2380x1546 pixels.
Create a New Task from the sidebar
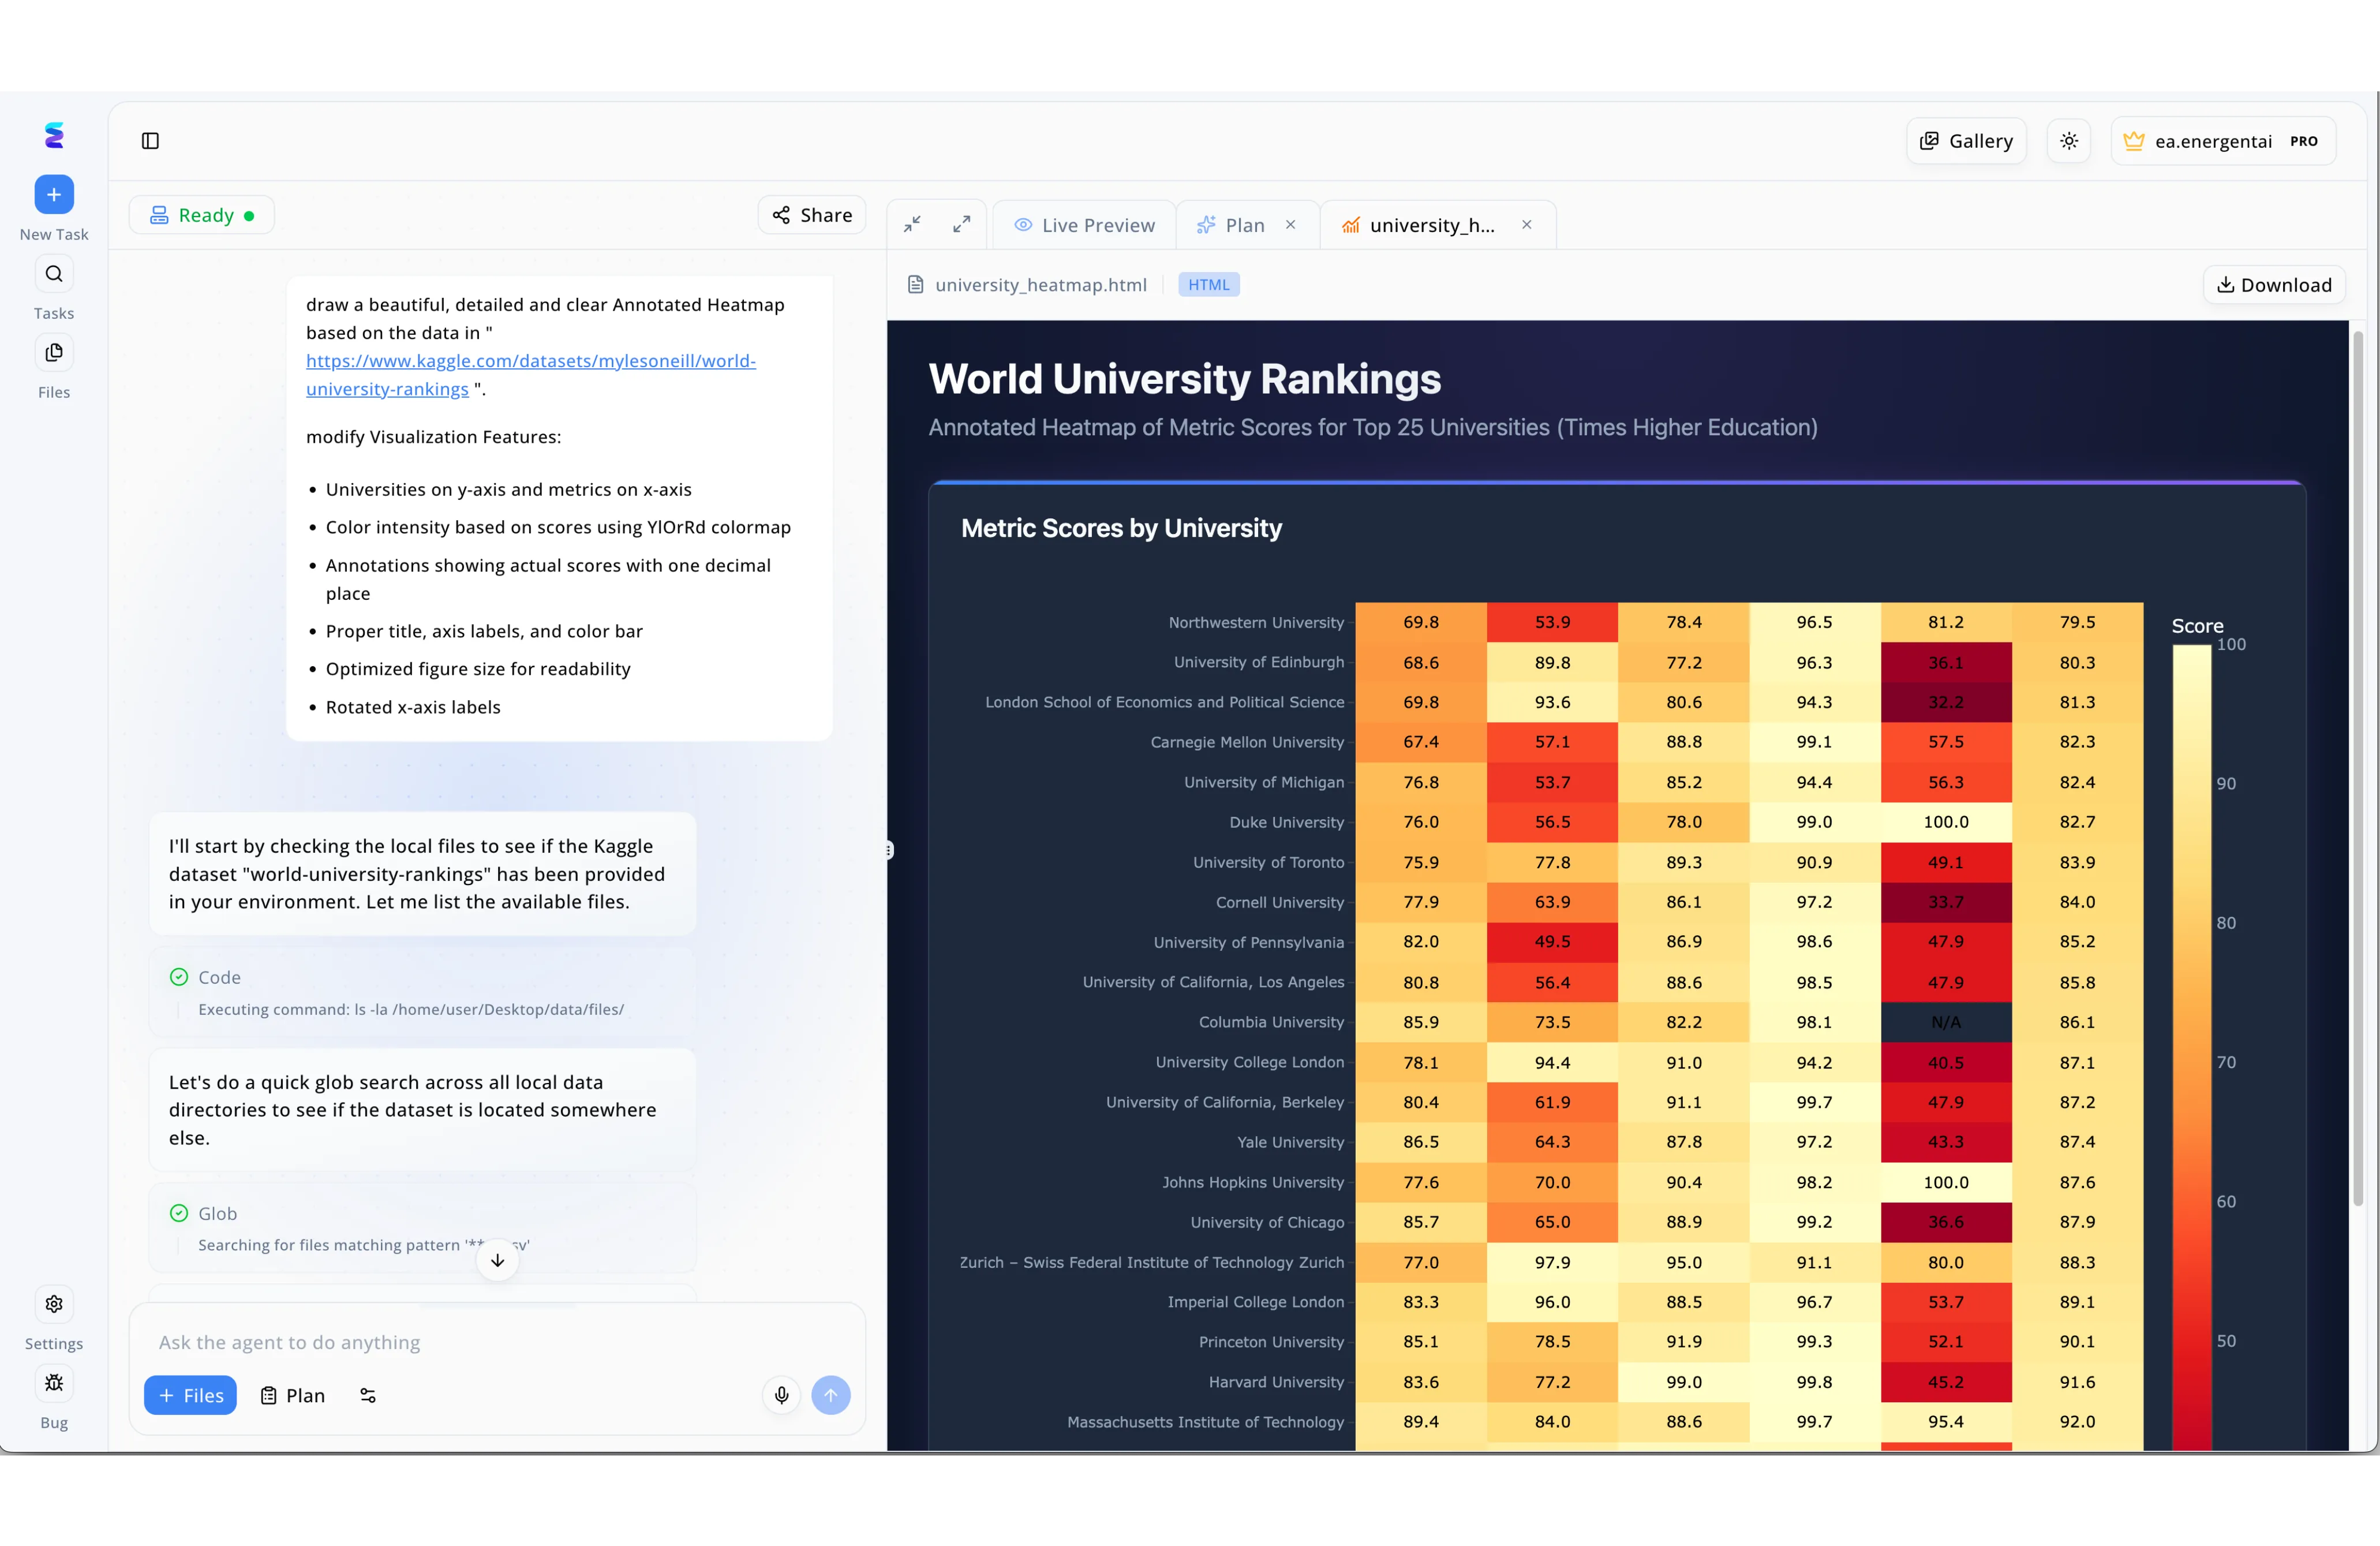[54, 195]
